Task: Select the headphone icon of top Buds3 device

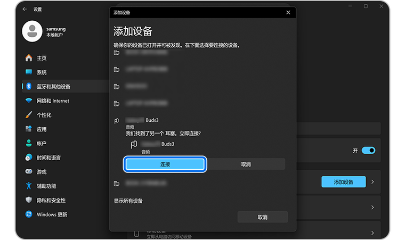Action: tap(117, 120)
